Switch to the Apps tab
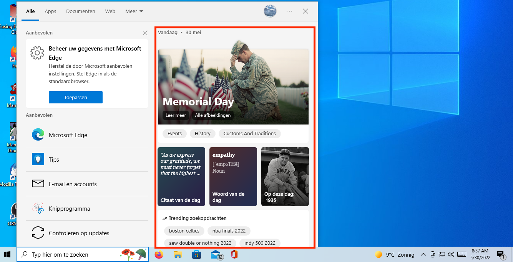Image resolution: width=513 pixels, height=262 pixels. [x=50, y=11]
